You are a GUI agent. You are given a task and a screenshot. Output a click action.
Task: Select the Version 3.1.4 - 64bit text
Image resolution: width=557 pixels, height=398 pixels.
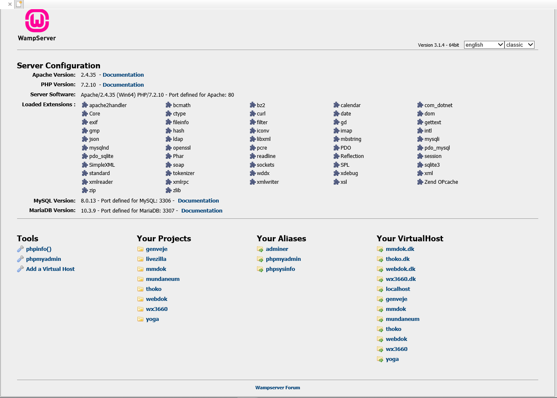coord(438,45)
